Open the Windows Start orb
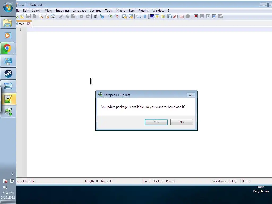This screenshot has height=204, width=272. [8, 7]
